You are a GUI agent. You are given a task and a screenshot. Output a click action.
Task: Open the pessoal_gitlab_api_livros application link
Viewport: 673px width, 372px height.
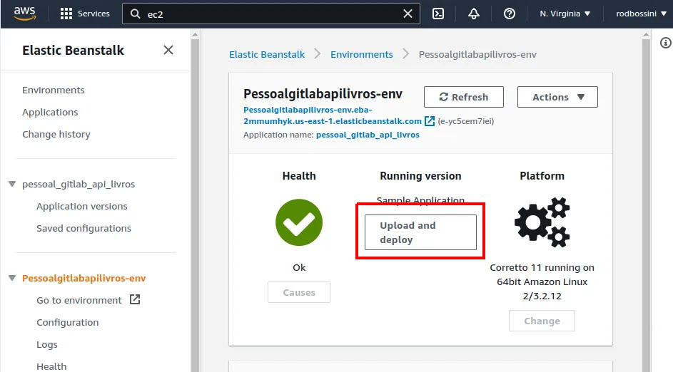pos(368,135)
